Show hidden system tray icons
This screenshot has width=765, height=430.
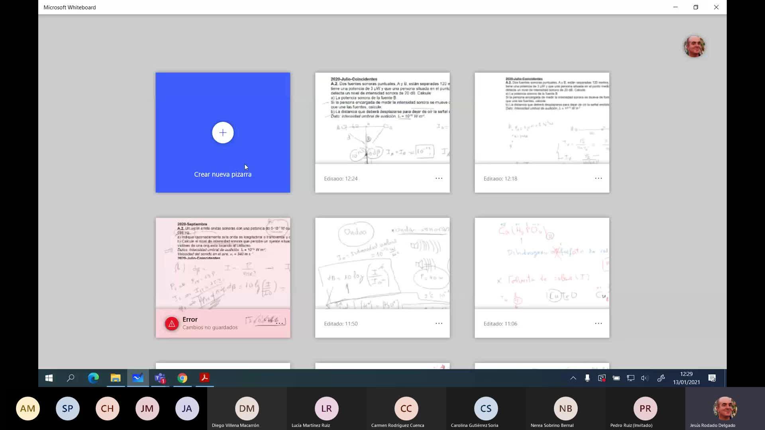point(573,378)
